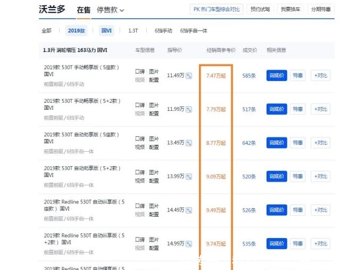The width and height of the screenshot is (341, 270).
Task: Click dealer price 7.47万起
Action: point(216,76)
